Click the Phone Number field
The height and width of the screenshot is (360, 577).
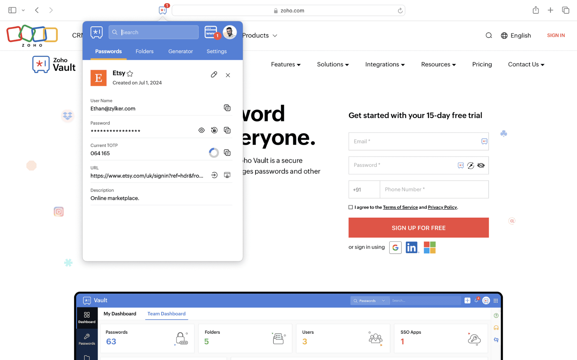(x=434, y=189)
